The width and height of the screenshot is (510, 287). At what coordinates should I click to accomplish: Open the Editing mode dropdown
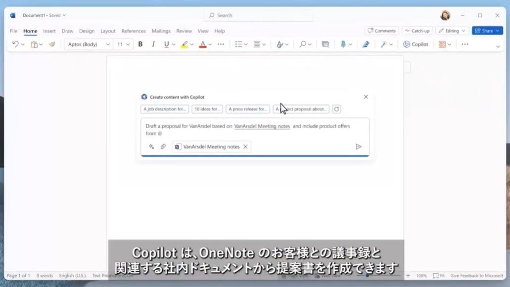tap(452, 31)
